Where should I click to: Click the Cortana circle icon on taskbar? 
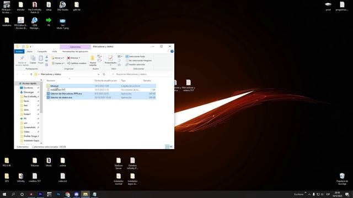tap(22, 194)
